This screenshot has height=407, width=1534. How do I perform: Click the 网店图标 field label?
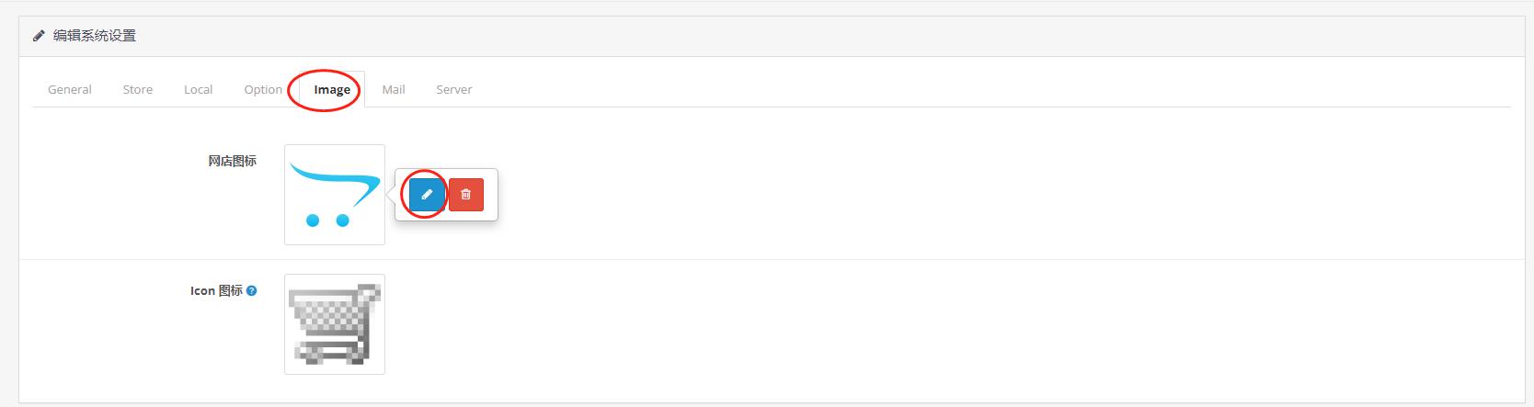pos(232,161)
